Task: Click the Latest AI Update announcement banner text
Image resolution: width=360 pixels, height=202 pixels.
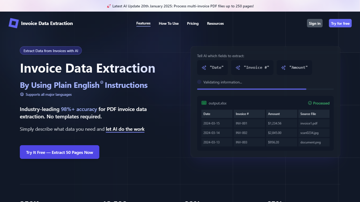Action: (x=183, y=6)
